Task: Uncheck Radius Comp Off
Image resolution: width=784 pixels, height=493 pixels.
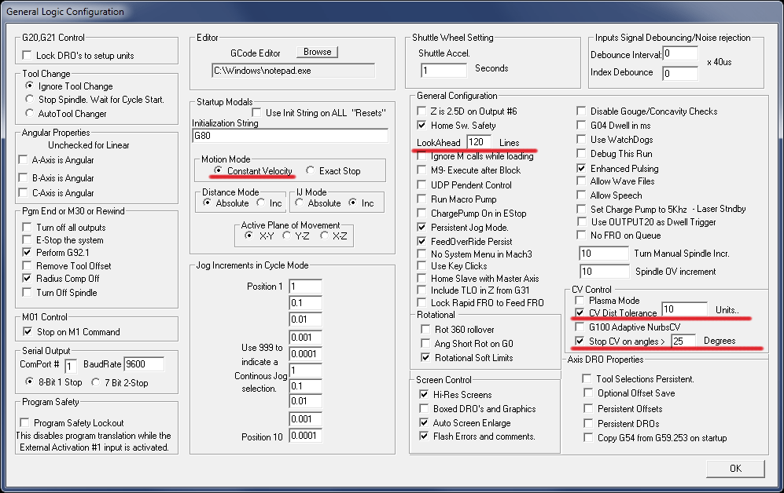Action: coord(27,279)
